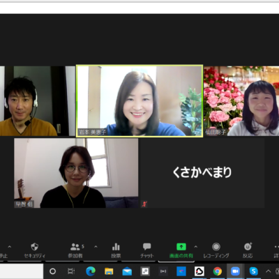Viewport: 279px width, 279px height.
Task: Open the Mail app on taskbar
Action: pos(127,271)
